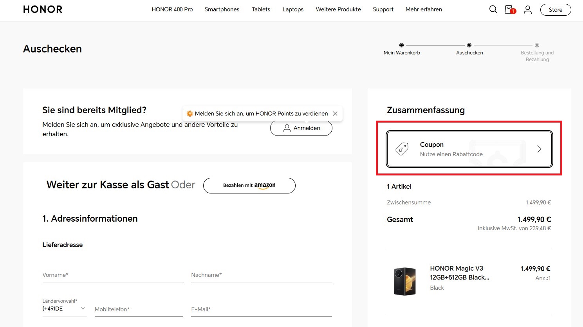Click Bezahlen mit Amazon button
The image size is (583, 327).
[249, 186]
